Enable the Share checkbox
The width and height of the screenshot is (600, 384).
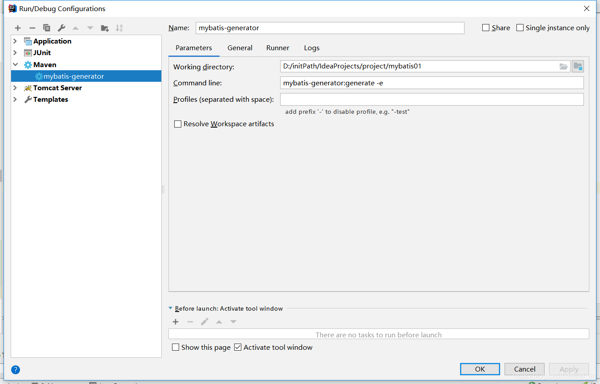(x=486, y=28)
